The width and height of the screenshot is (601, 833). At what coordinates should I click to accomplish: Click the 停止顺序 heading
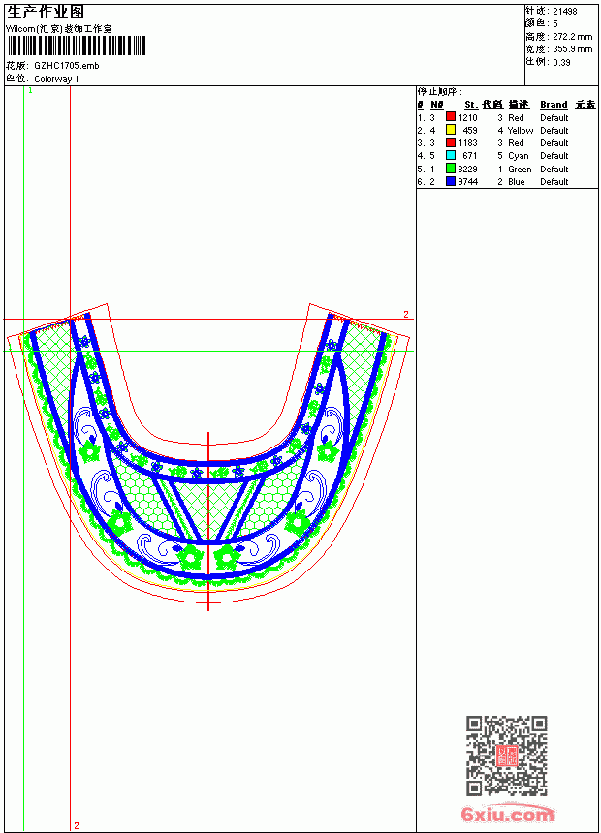point(439,92)
